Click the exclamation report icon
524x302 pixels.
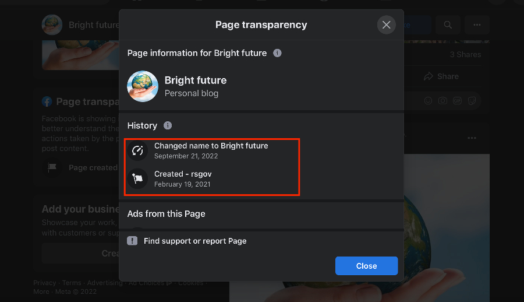pyautogui.click(x=132, y=241)
